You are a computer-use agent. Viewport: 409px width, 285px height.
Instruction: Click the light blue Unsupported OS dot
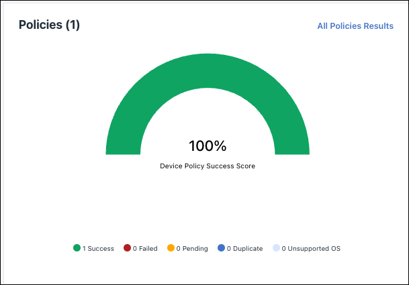tap(276, 247)
